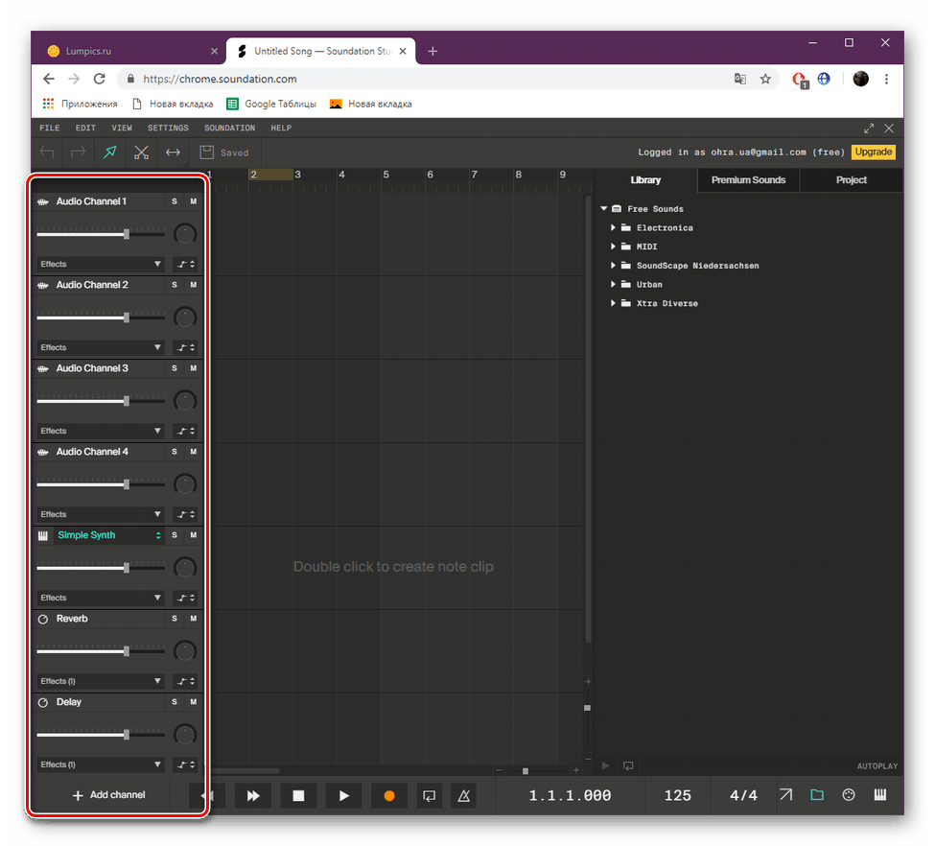
Task: Click the Simple Synth volume slider handle
Action: tap(127, 568)
